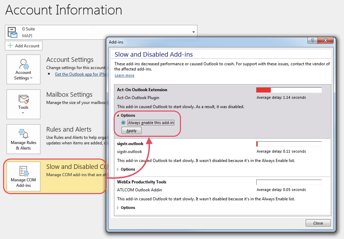Click the Average delay: 0.05 seconds text
344x239 pixels.
(x=281, y=190)
